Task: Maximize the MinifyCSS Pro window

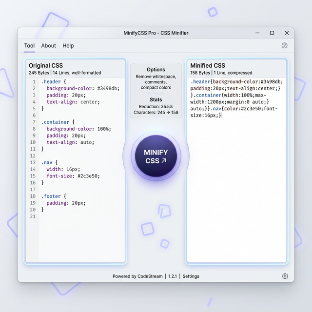Action: (x=272, y=33)
